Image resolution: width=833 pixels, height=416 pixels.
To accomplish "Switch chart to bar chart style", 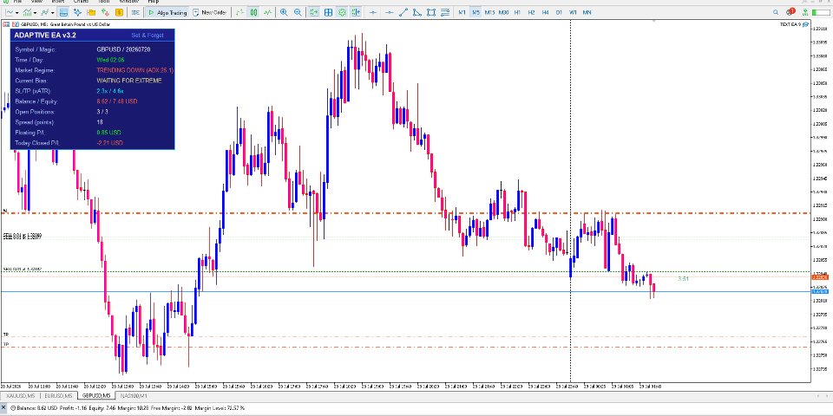I will pyautogui.click(x=240, y=12).
